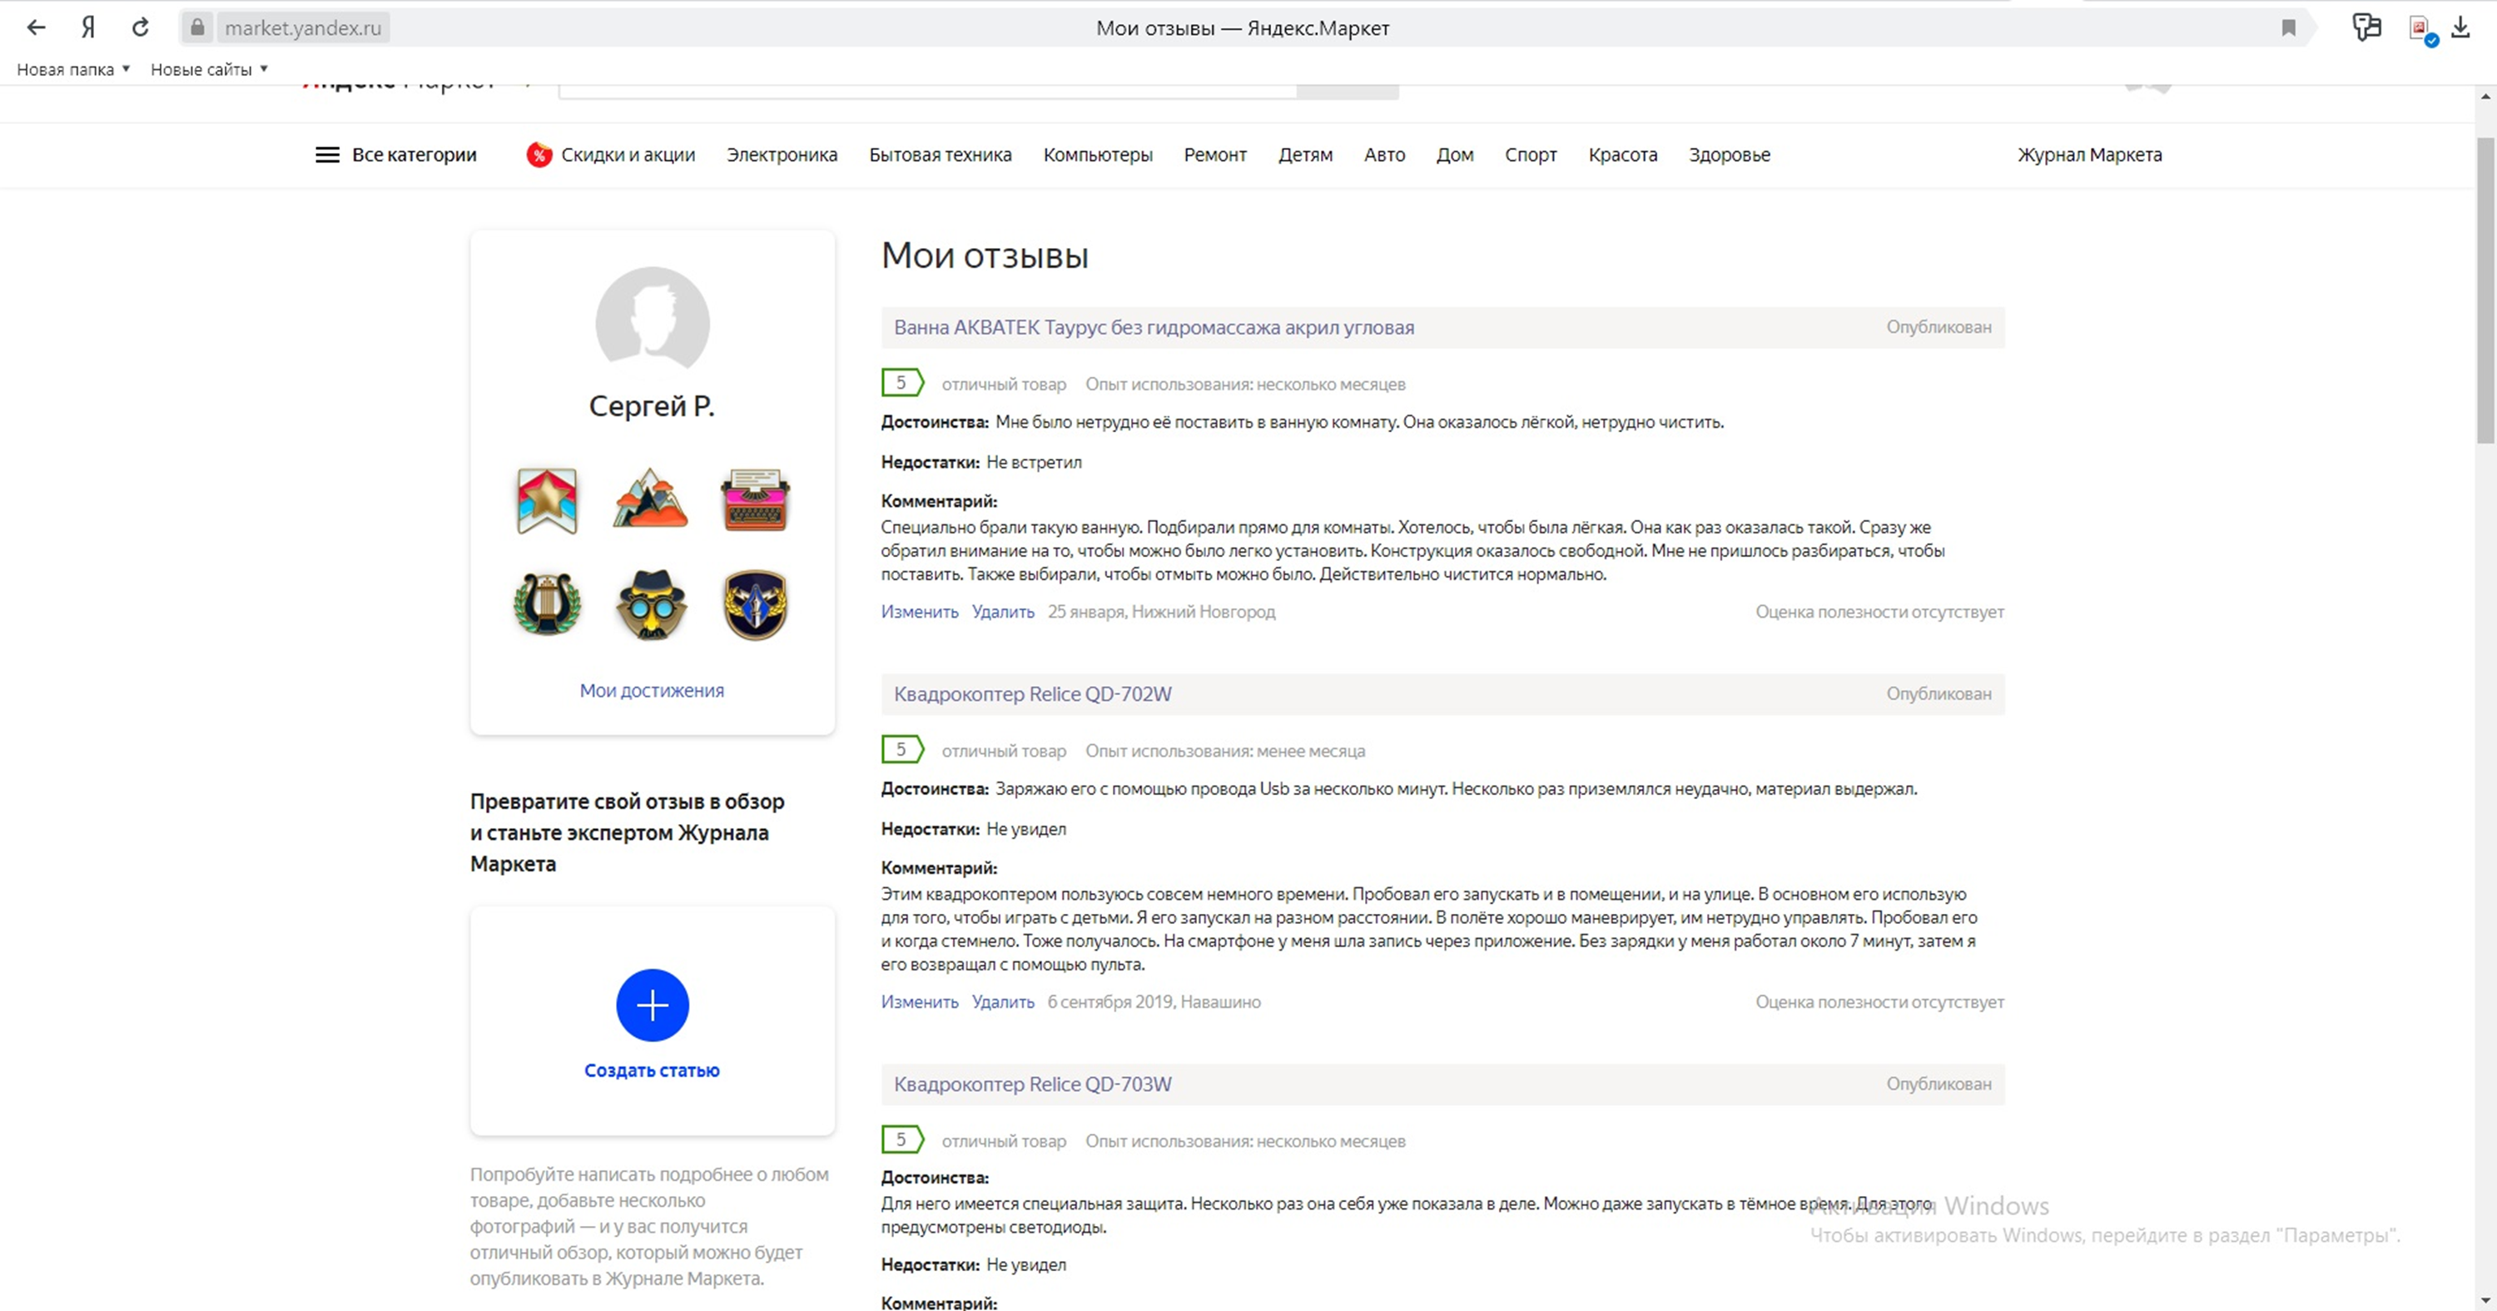The height and width of the screenshot is (1311, 2497).
Task: Click the market.yandex.ru address field
Action: [304, 28]
